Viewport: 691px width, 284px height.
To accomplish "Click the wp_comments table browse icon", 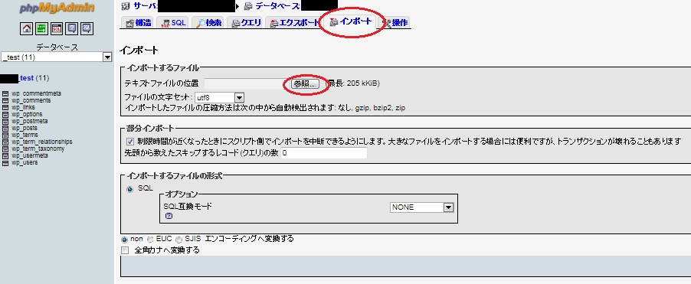I will click(5, 101).
